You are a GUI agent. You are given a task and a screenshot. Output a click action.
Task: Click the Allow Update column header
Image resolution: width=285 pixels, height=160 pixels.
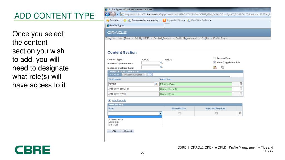[x=178, y=109]
